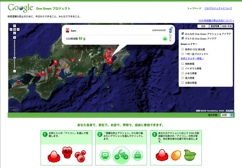Enable the 風力発電 layer
Viewport: 242px width, 168px height.
[183, 78]
